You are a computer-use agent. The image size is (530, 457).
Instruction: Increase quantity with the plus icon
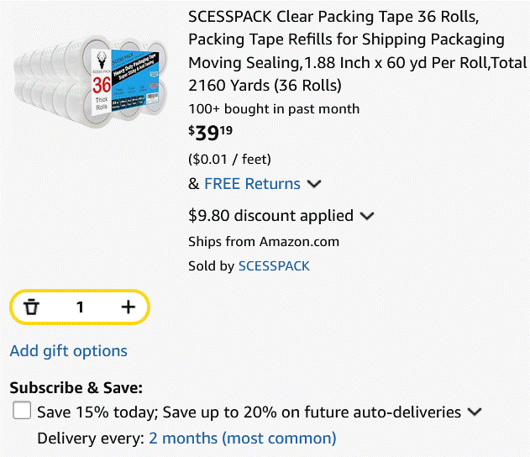(129, 307)
